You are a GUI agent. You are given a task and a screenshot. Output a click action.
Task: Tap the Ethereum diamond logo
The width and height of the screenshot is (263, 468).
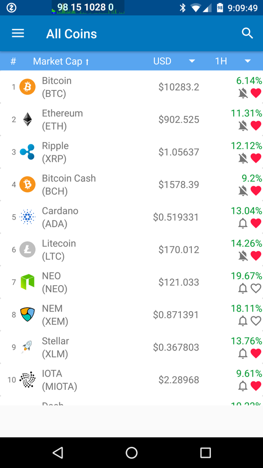27,119
